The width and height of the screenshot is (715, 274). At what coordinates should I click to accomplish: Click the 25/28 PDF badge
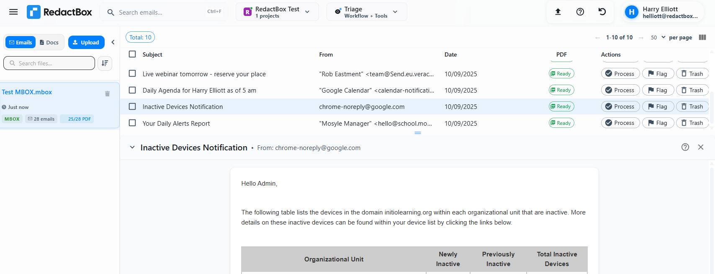click(x=77, y=119)
